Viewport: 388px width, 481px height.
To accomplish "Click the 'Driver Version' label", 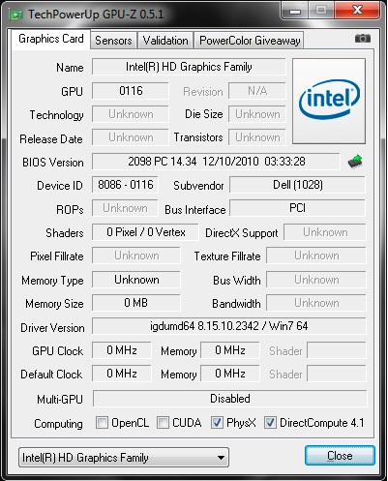I will point(52,328).
